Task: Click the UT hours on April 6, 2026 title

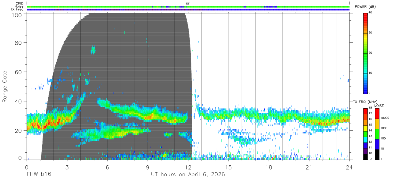Action: (x=188, y=175)
